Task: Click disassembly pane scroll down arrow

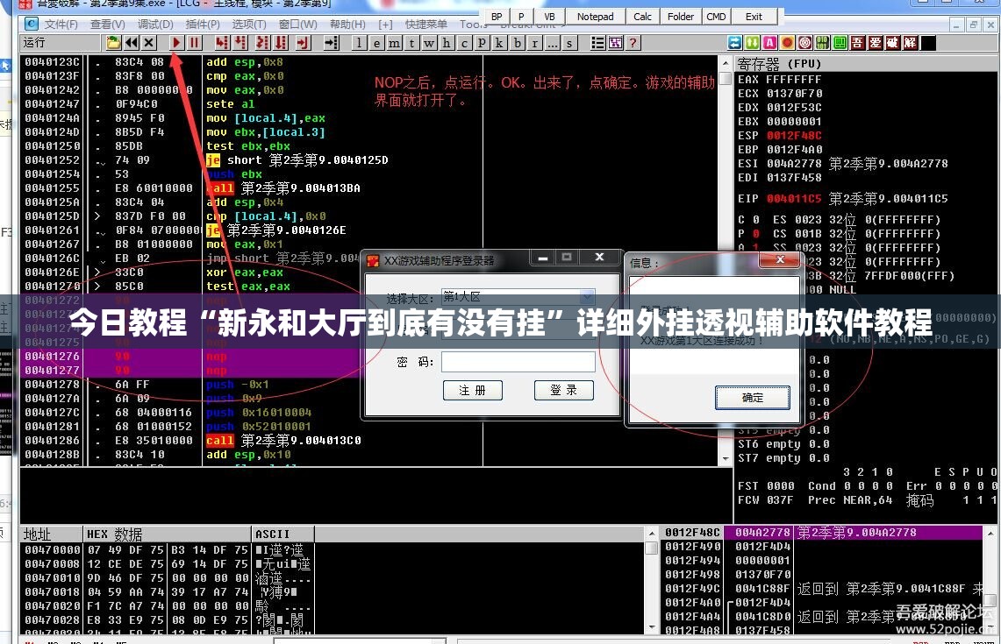Action: [x=726, y=458]
